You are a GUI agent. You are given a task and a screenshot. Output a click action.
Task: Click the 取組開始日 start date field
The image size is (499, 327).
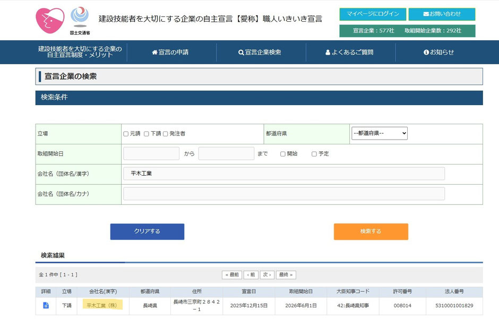(151, 153)
